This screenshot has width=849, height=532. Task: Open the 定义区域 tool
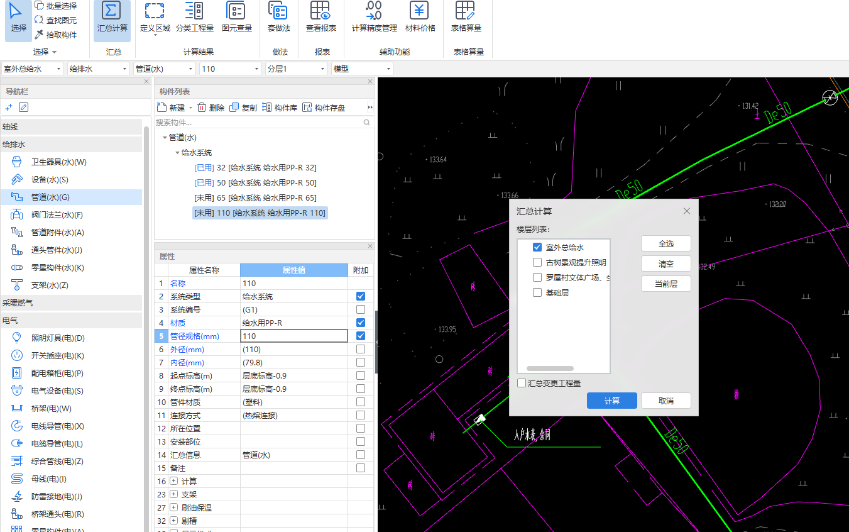click(x=155, y=19)
